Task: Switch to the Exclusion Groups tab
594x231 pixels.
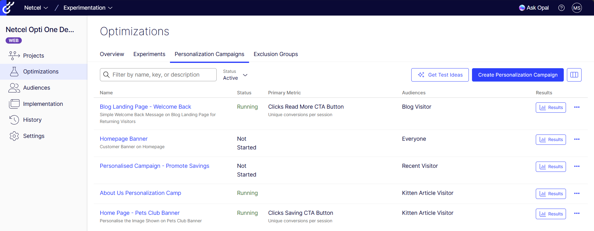Action: 276,54
